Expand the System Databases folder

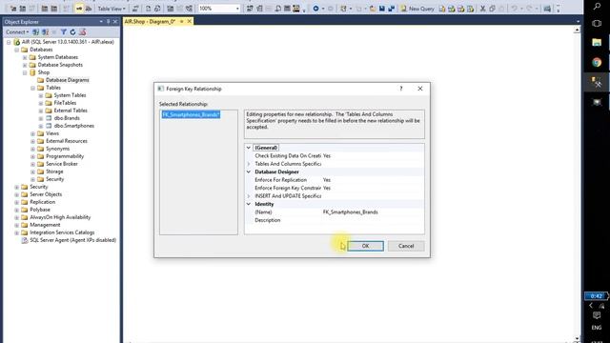(25, 57)
